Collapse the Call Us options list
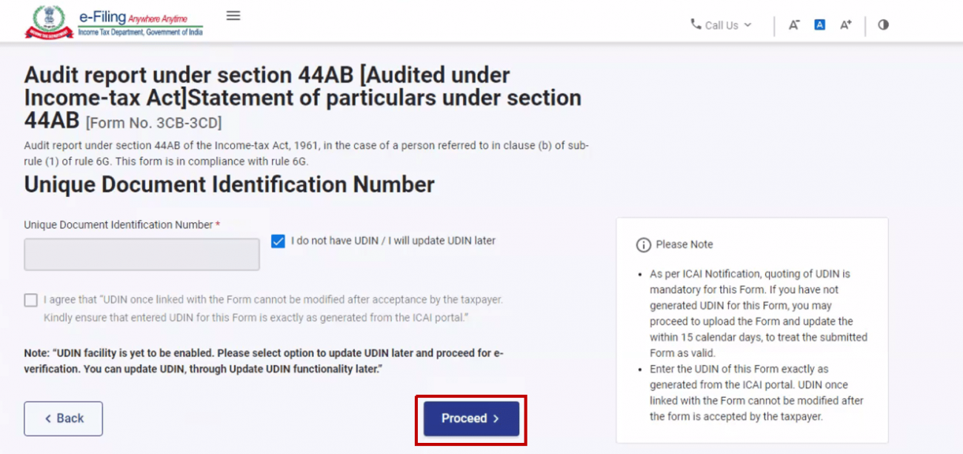The height and width of the screenshot is (454, 963). [747, 24]
